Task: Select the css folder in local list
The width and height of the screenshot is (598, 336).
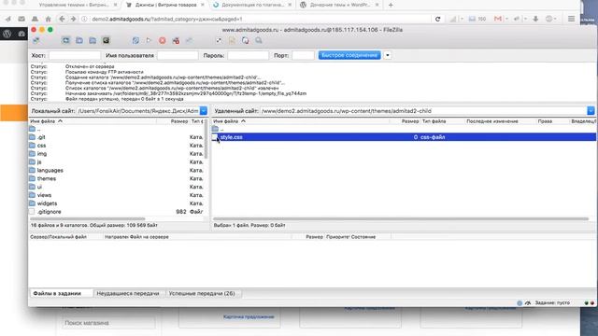Action: coord(116,146)
